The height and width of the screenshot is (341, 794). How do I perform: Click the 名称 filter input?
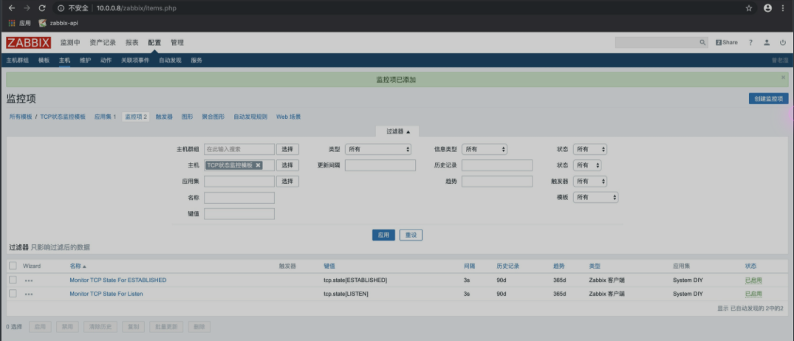point(239,197)
